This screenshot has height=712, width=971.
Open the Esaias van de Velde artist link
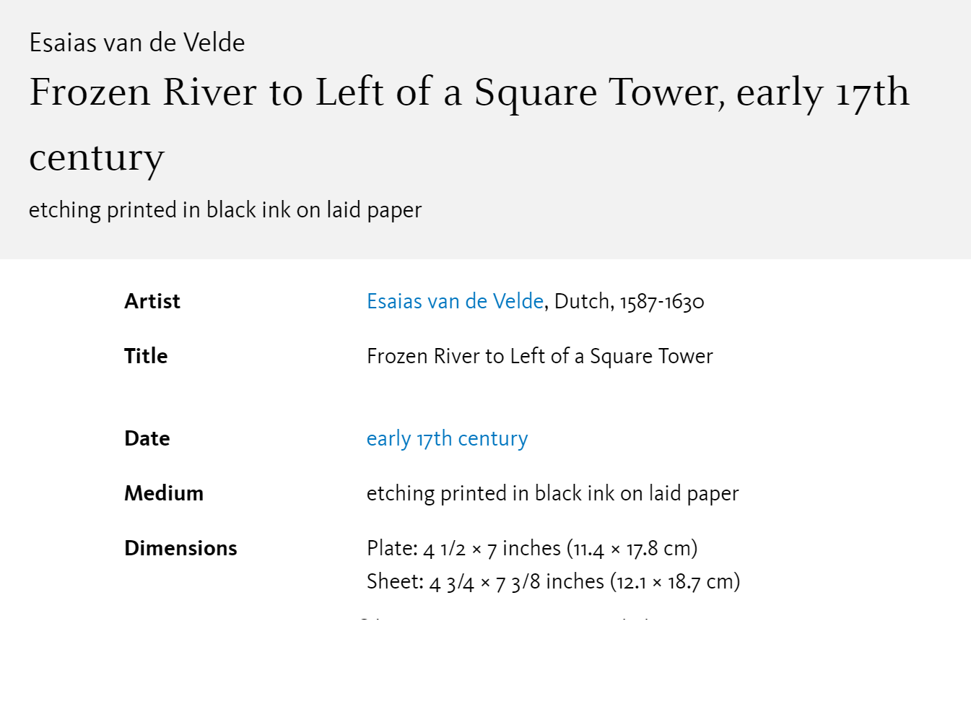(455, 301)
